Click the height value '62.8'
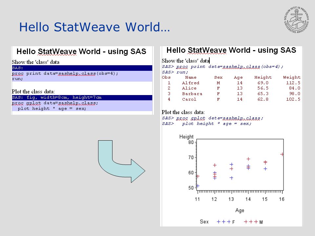315x236 pixels. (x=263, y=99)
